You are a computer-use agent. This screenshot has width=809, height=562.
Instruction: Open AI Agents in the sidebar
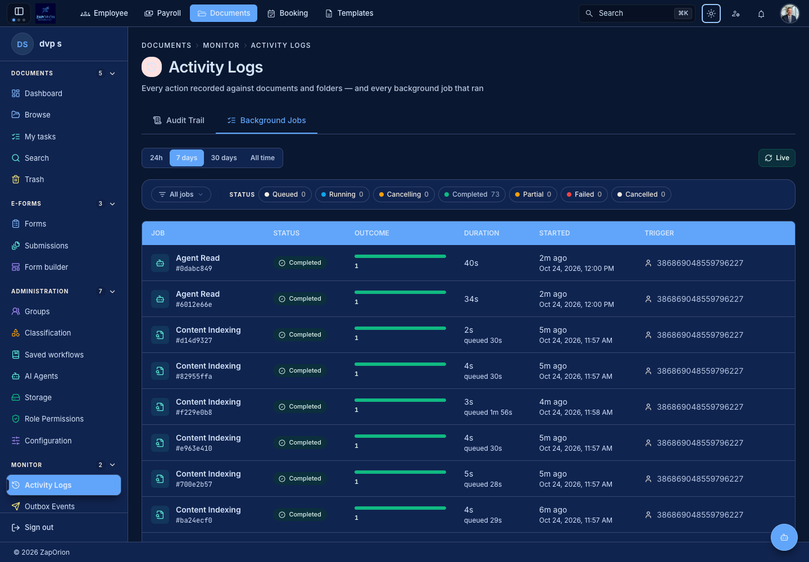pos(64,376)
